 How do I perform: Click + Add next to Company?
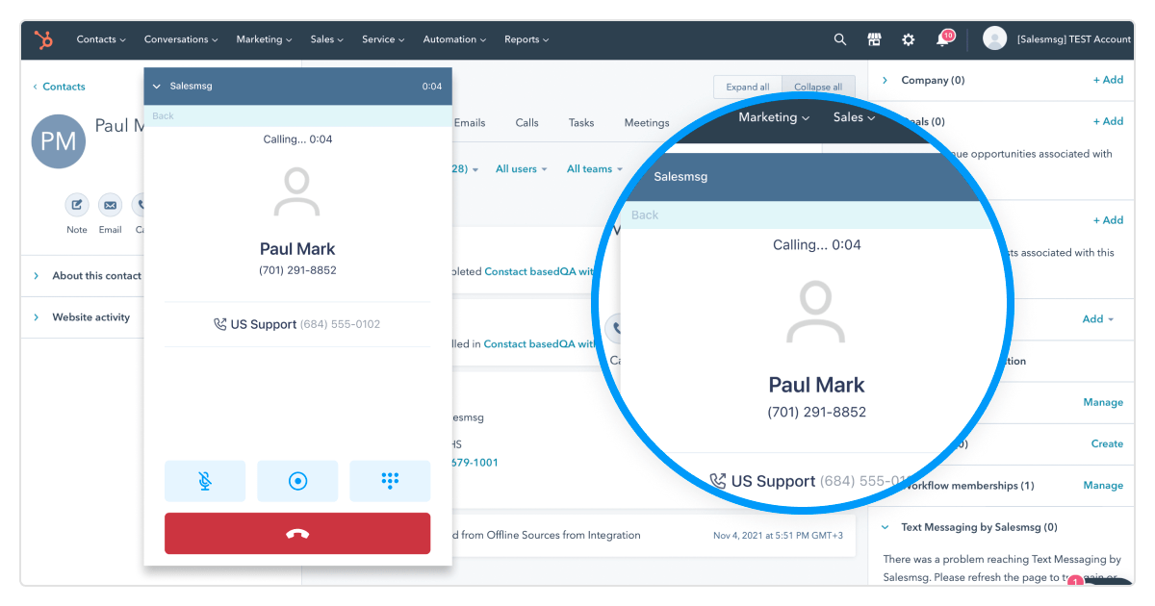[x=1108, y=81]
